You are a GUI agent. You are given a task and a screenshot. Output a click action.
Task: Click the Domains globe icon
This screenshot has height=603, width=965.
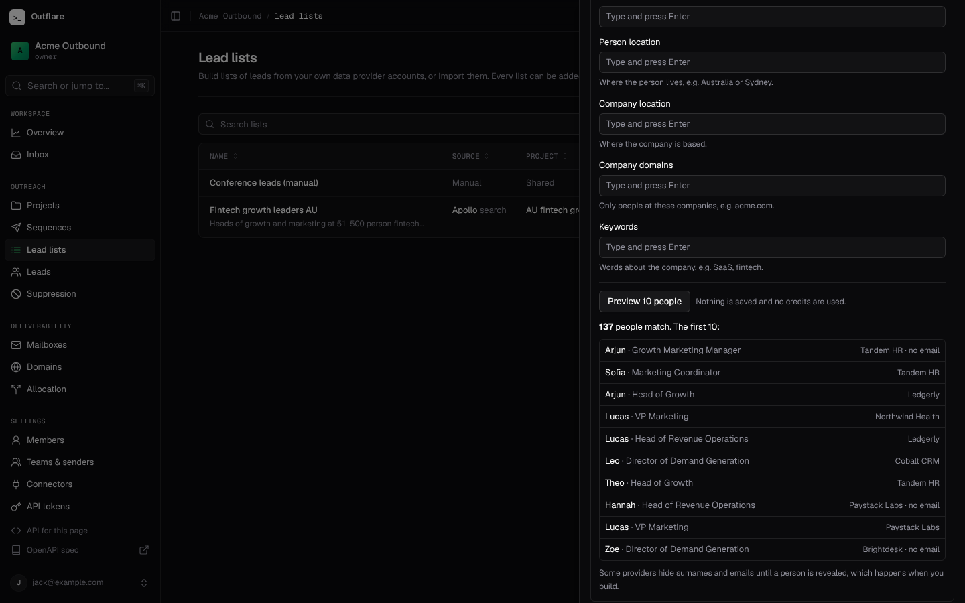click(16, 367)
